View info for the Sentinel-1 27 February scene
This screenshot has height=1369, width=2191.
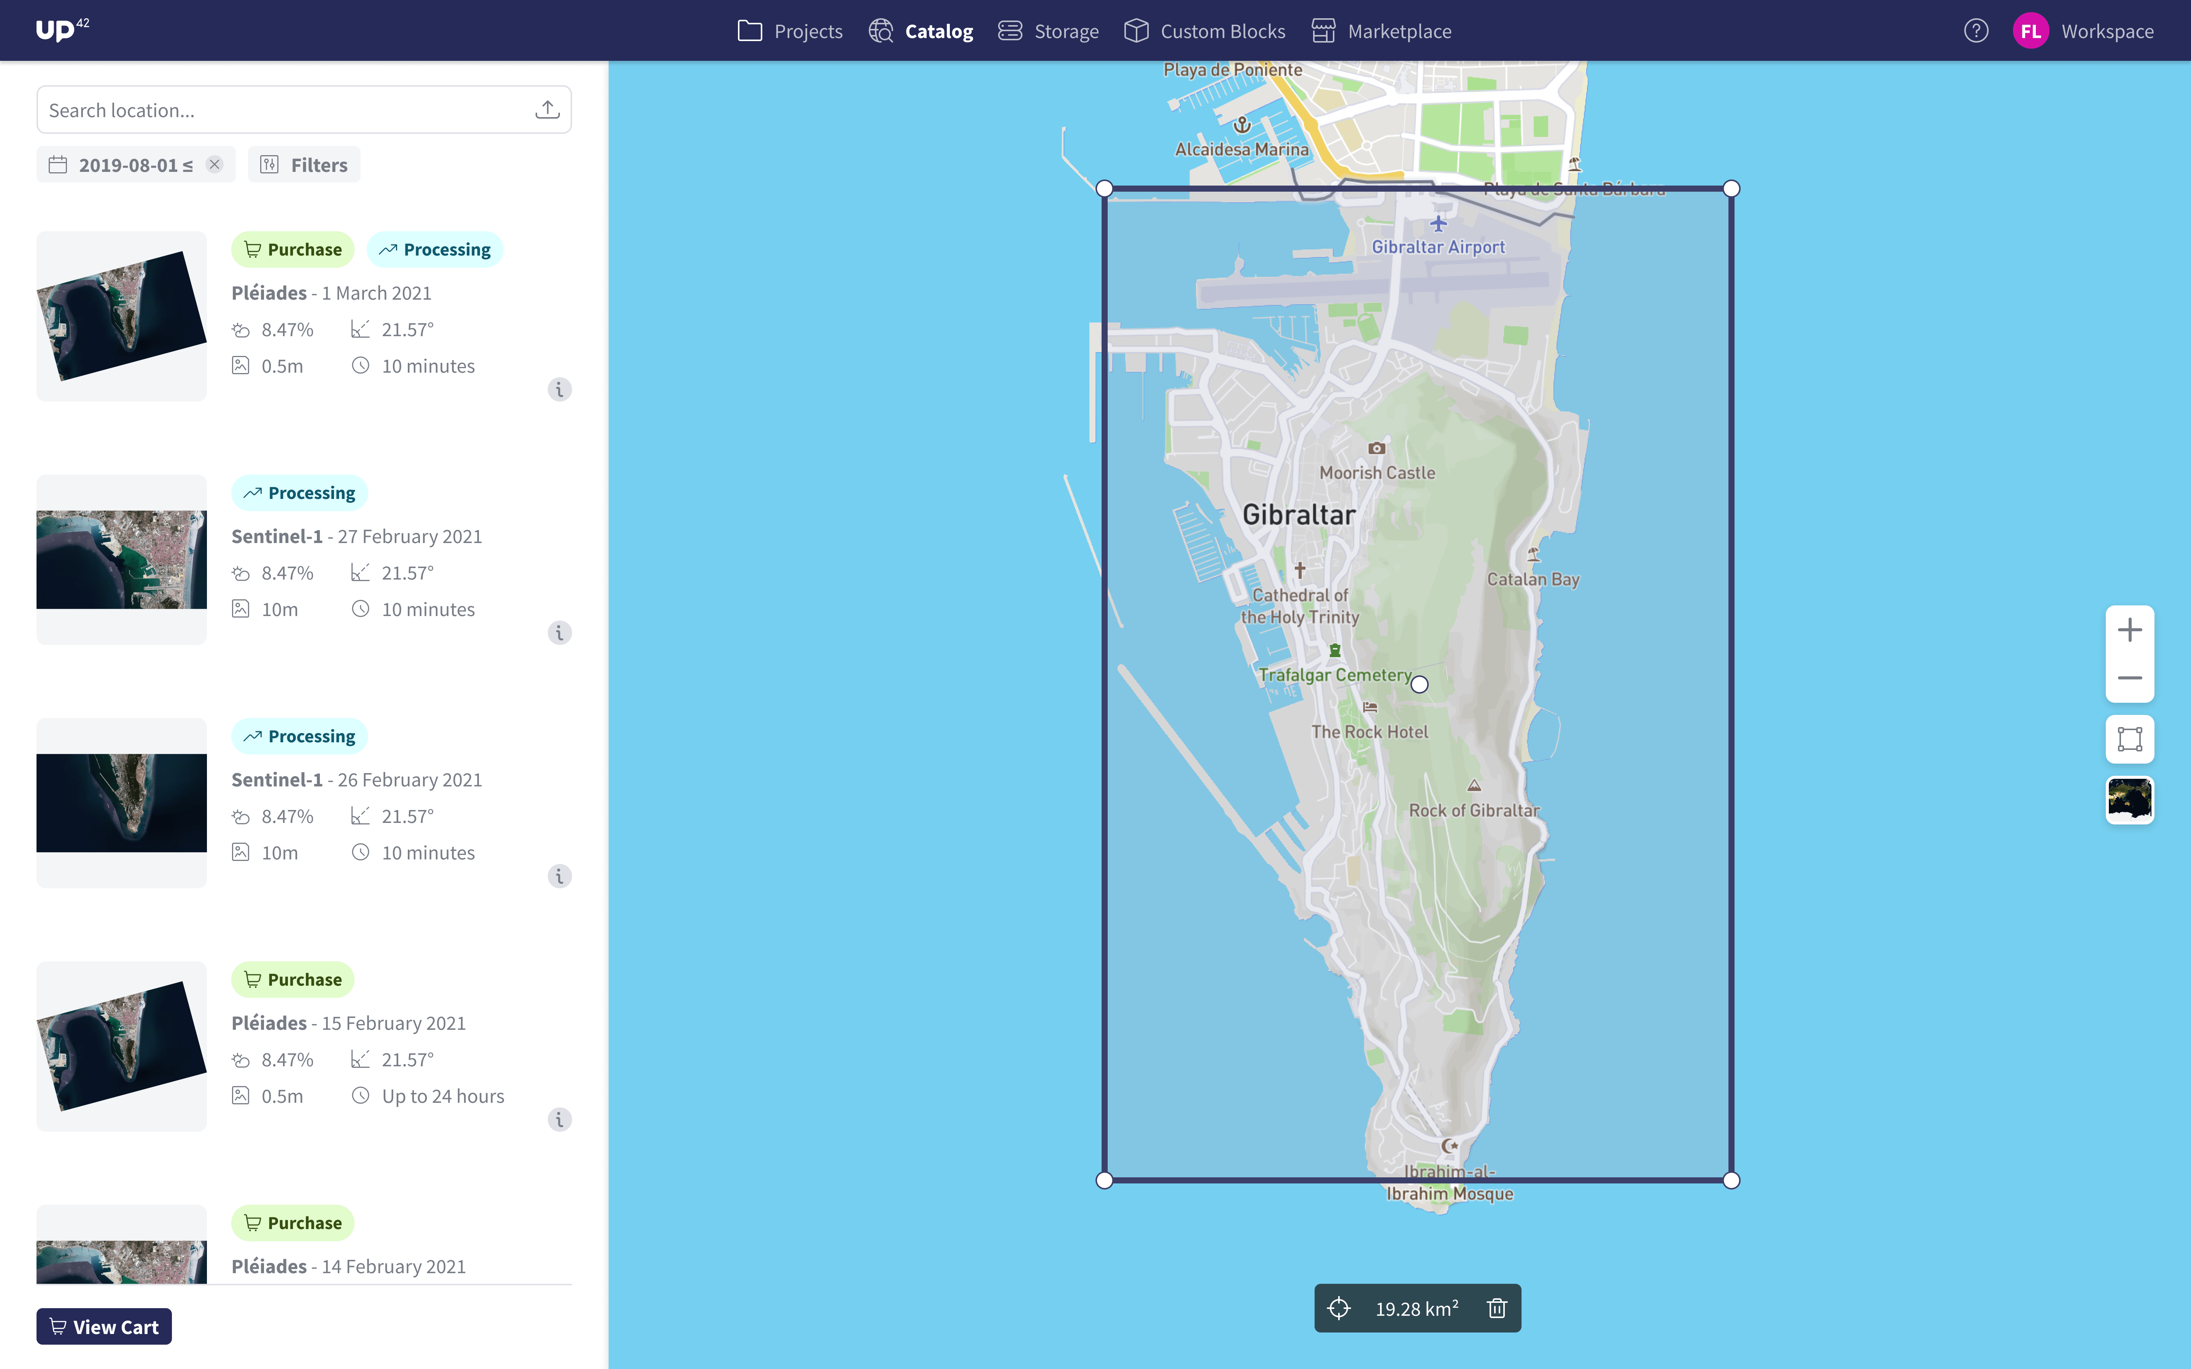559,633
